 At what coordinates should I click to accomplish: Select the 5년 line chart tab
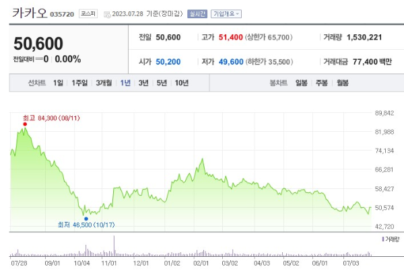(162, 83)
